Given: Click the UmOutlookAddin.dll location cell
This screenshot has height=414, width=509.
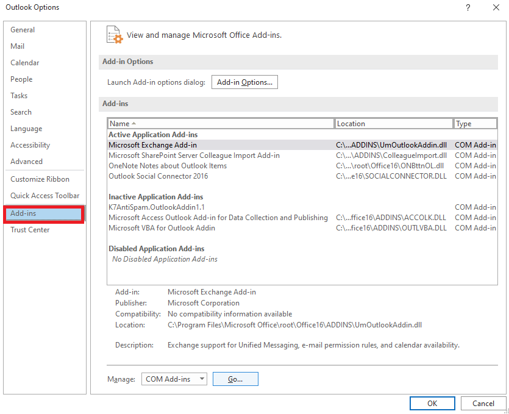Looking at the screenshot, I should tap(391, 145).
